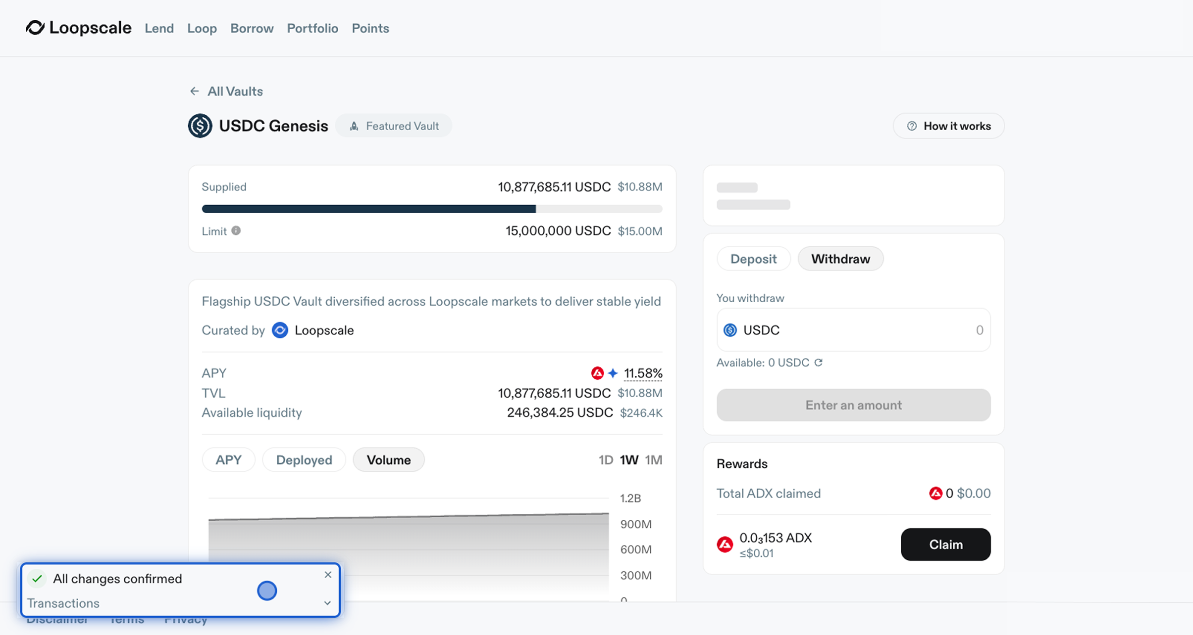Click the blue sparkle points icon

613,373
